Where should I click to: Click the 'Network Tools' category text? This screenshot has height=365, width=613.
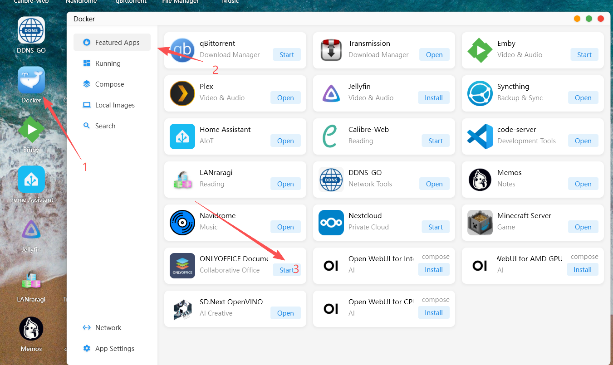[x=370, y=184]
